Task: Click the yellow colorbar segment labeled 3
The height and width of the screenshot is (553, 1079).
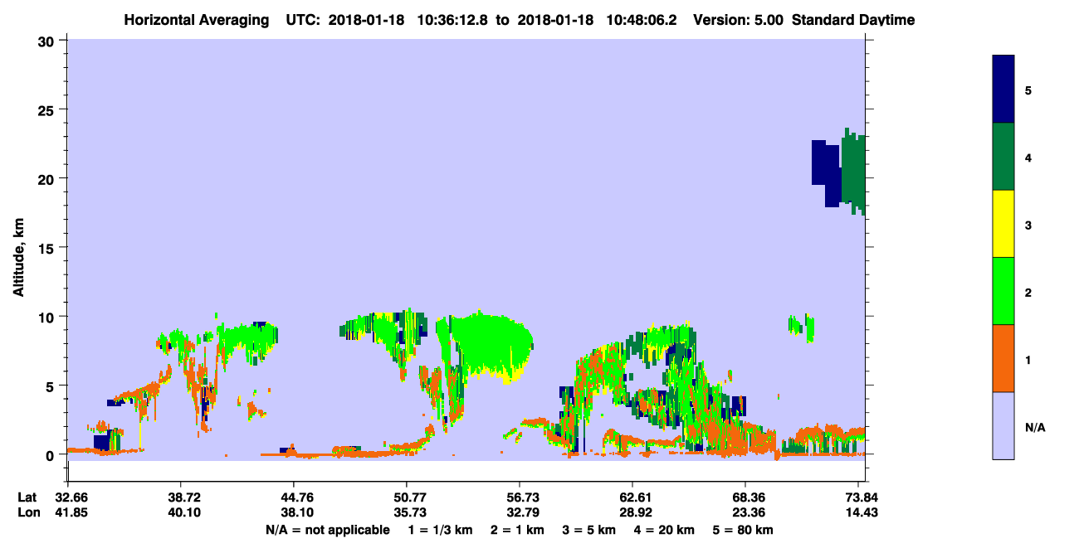Action: click(1003, 224)
